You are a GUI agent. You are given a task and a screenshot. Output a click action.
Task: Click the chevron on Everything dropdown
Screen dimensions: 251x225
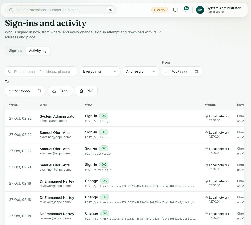[115, 71]
